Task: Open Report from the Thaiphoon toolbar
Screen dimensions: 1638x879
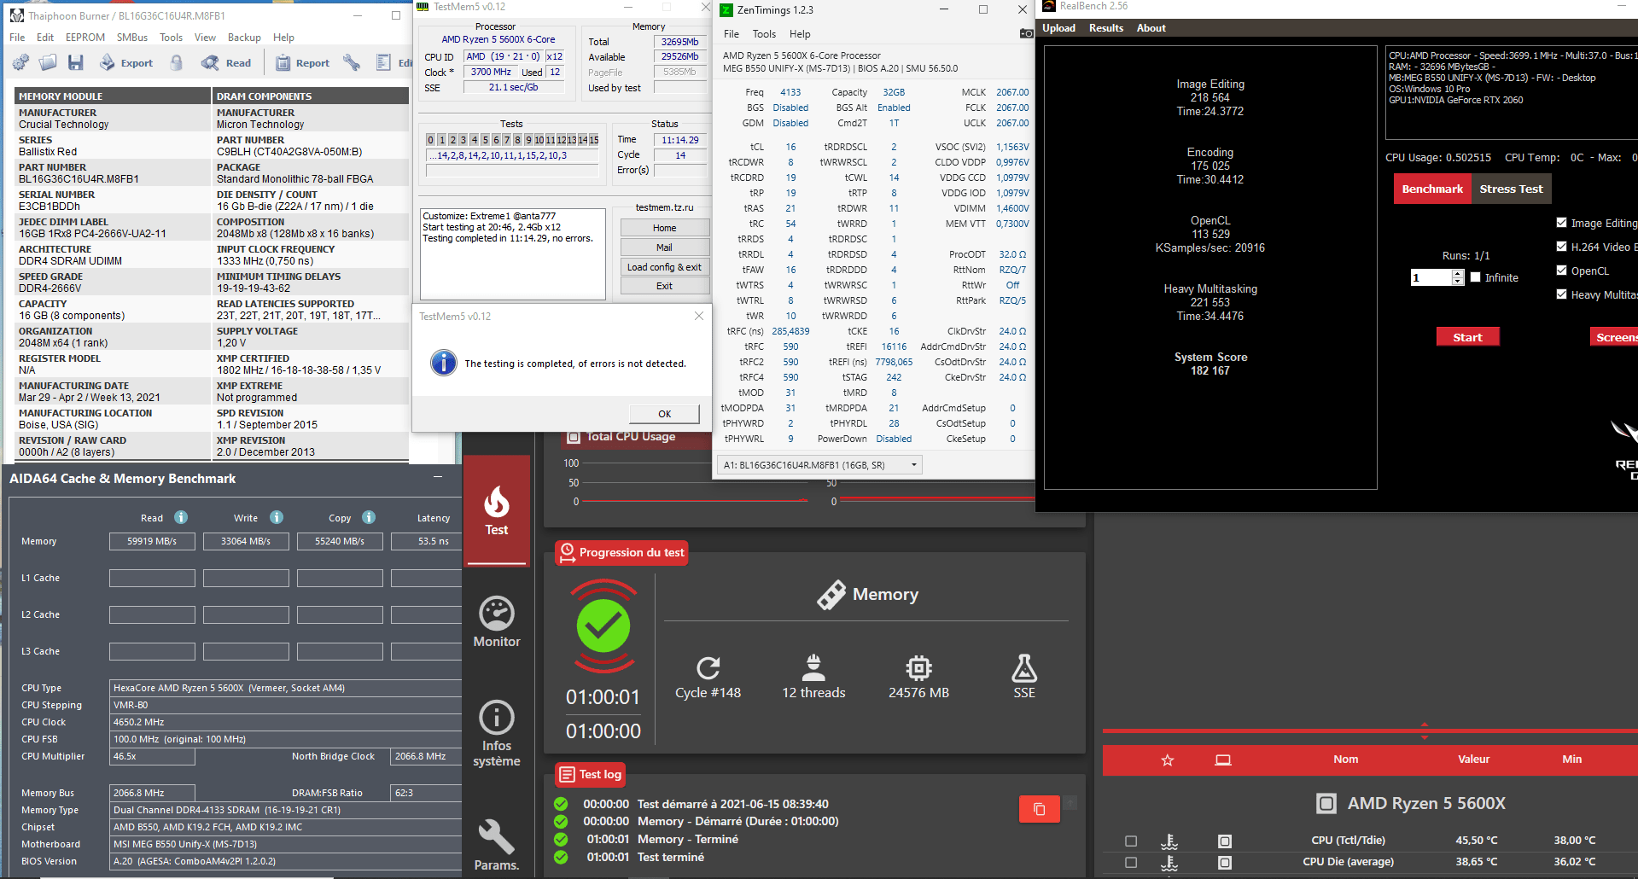Action: 303,62
